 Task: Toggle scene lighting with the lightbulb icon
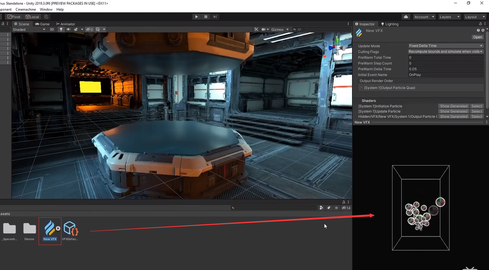[61, 29]
